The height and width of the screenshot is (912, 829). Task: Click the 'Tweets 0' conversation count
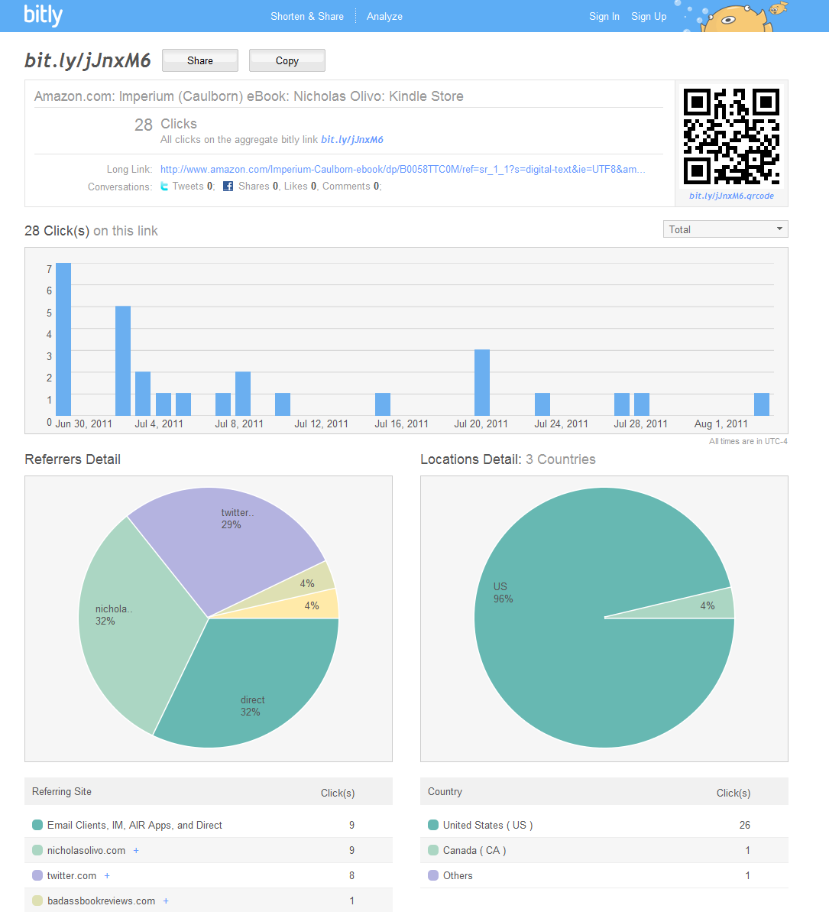[193, 186]
